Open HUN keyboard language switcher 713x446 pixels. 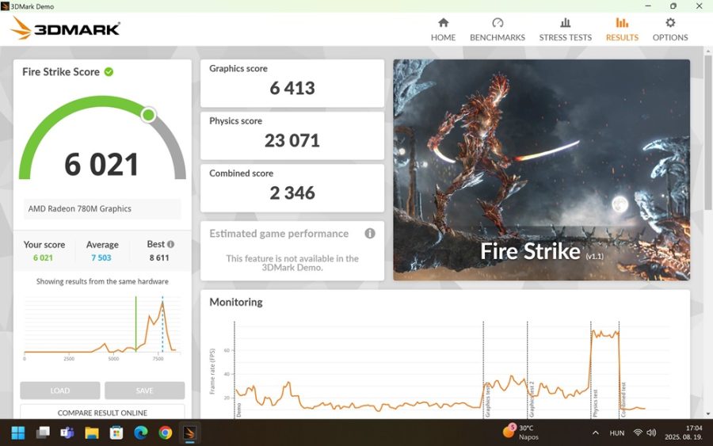click(x=616, y=433)
